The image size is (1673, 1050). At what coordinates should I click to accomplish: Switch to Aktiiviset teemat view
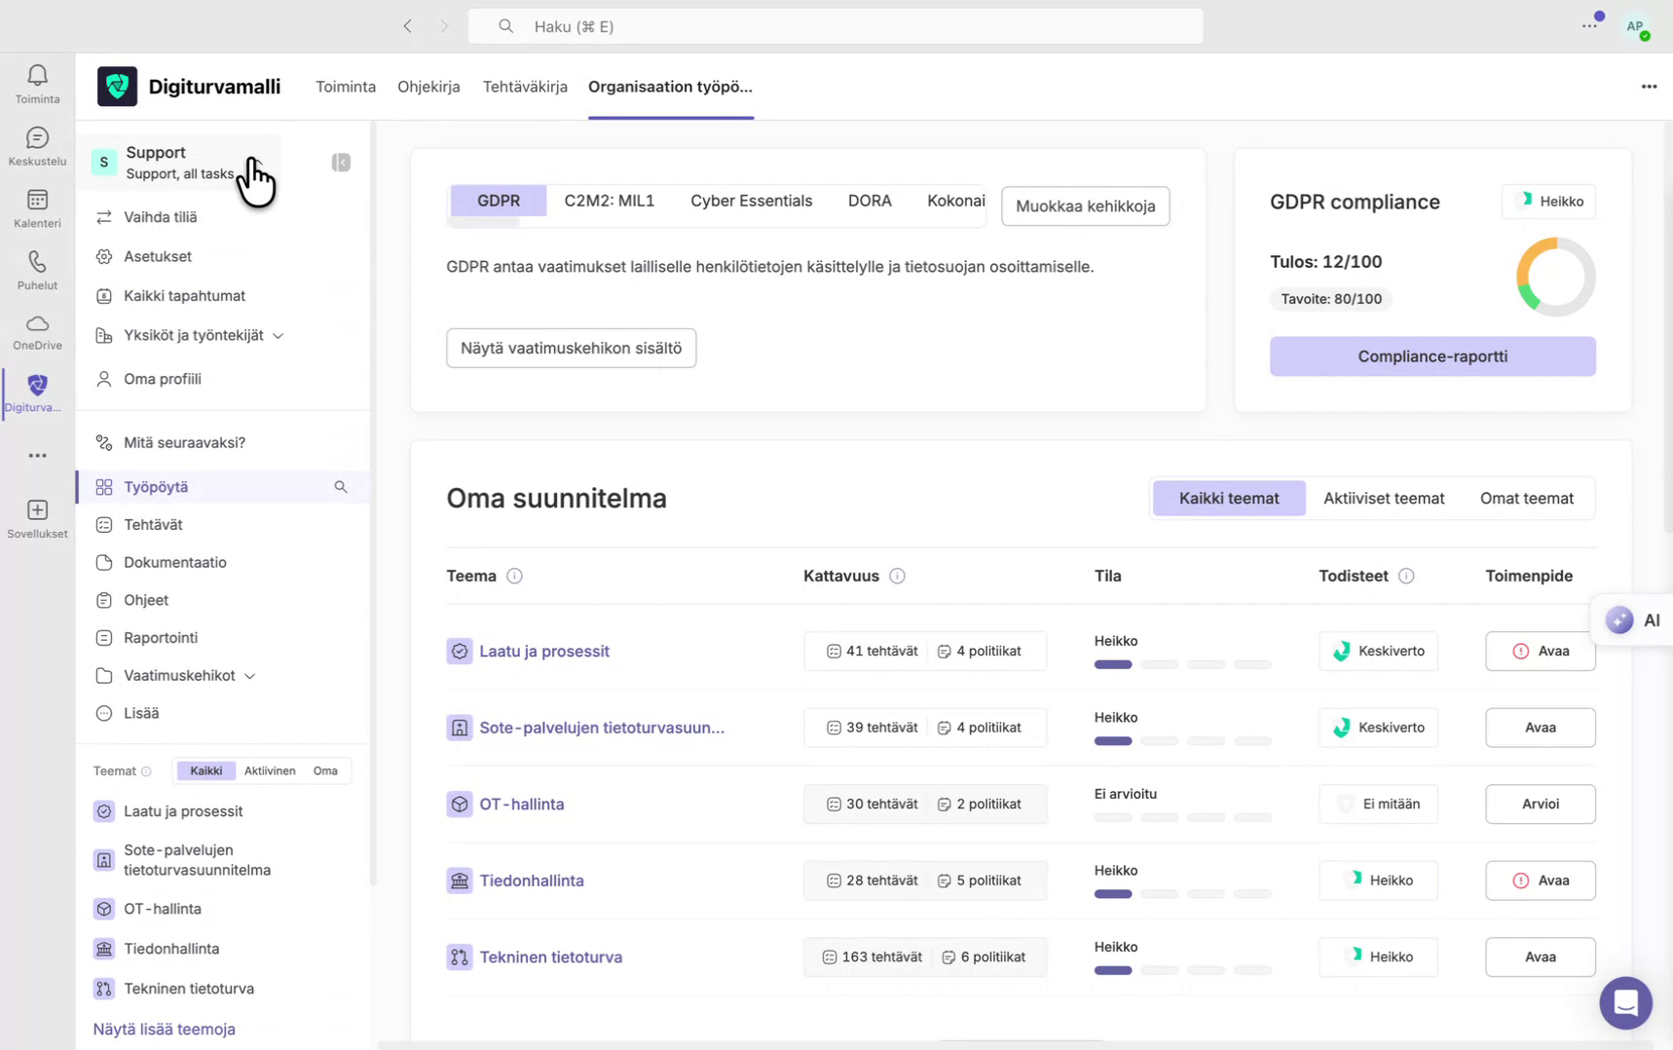tap(1384, 498)
